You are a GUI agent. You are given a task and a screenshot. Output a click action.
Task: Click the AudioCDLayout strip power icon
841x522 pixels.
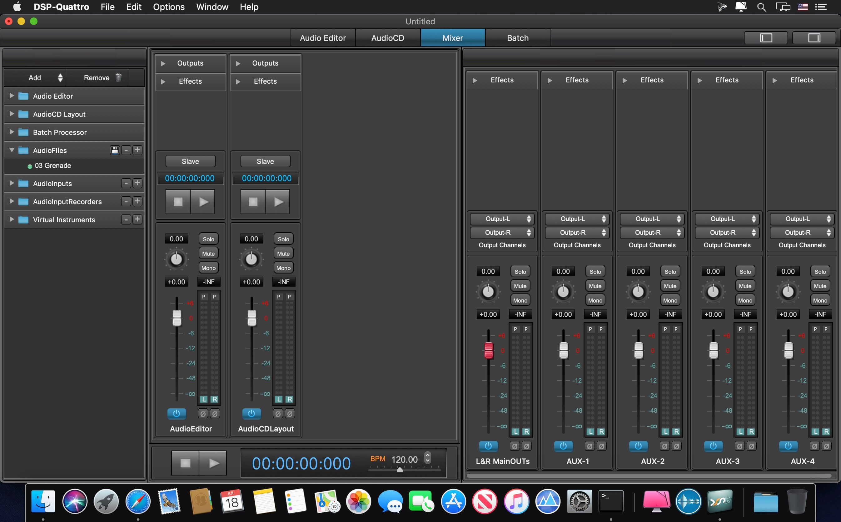coord(251,413)
